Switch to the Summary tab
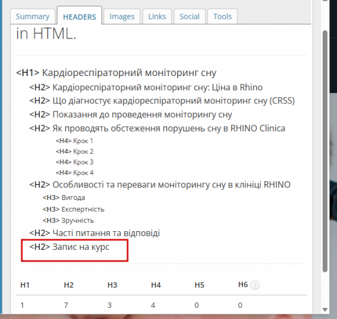This screenshot has height=319, width=337. [x=32, y=17]
